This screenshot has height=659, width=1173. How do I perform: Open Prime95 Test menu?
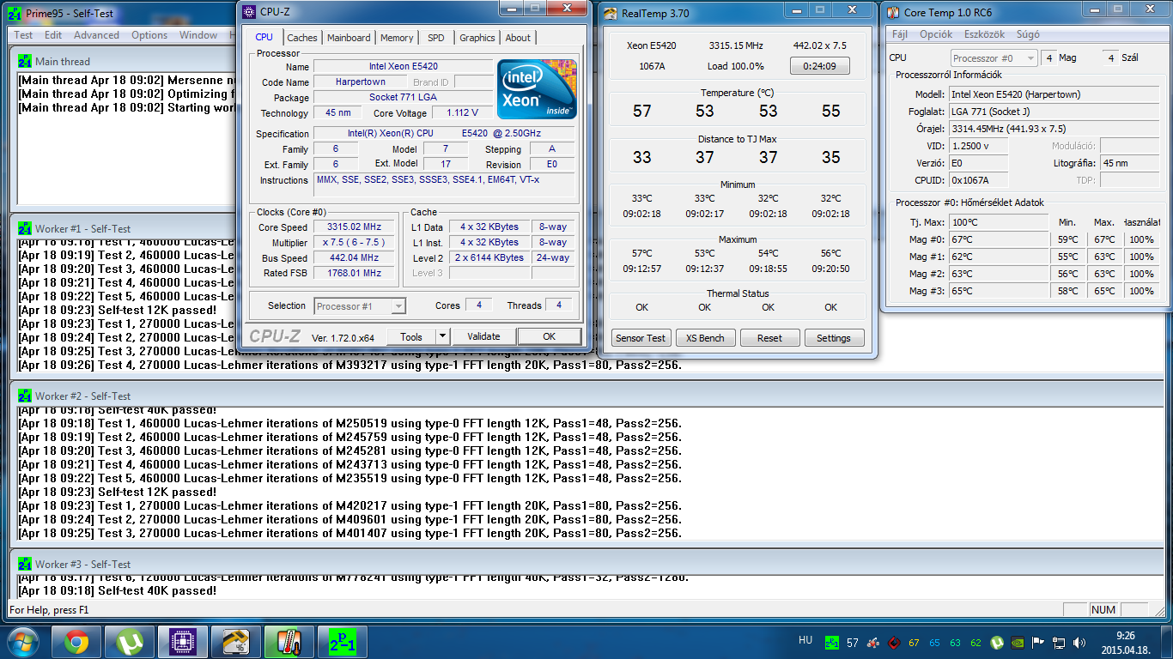[23, 35]
